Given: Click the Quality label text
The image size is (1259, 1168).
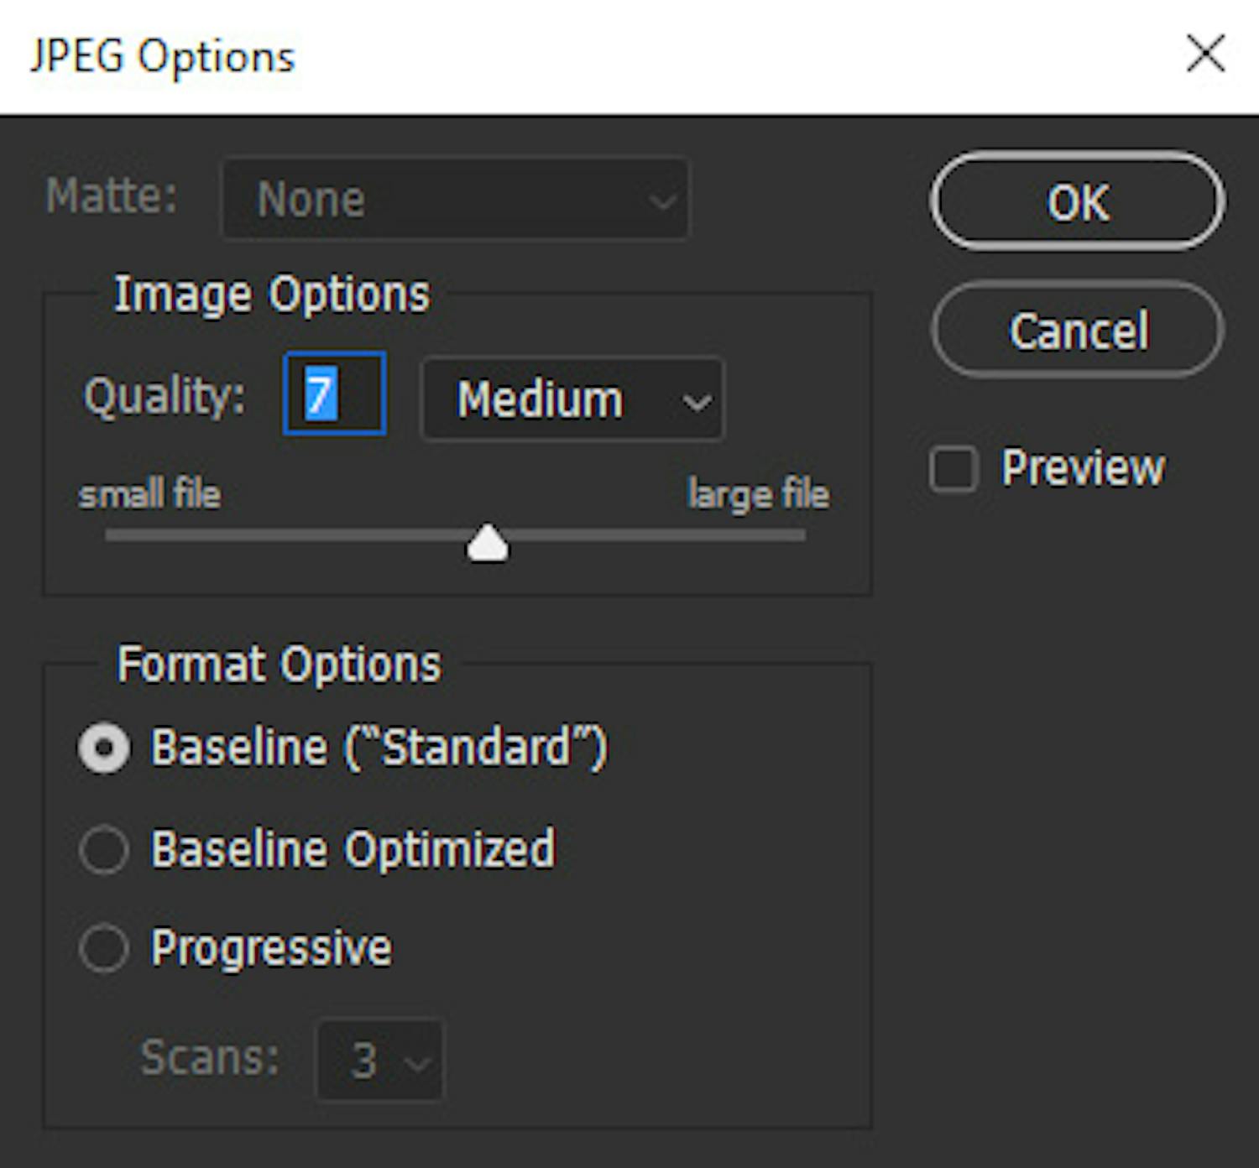Looking at the screenshot, I should tap(164, 396).
